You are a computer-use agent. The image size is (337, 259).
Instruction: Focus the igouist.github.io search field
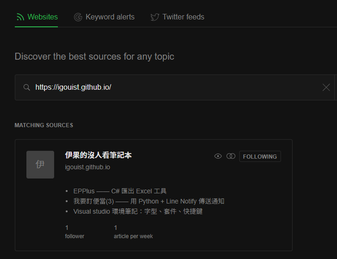(175, 87)
